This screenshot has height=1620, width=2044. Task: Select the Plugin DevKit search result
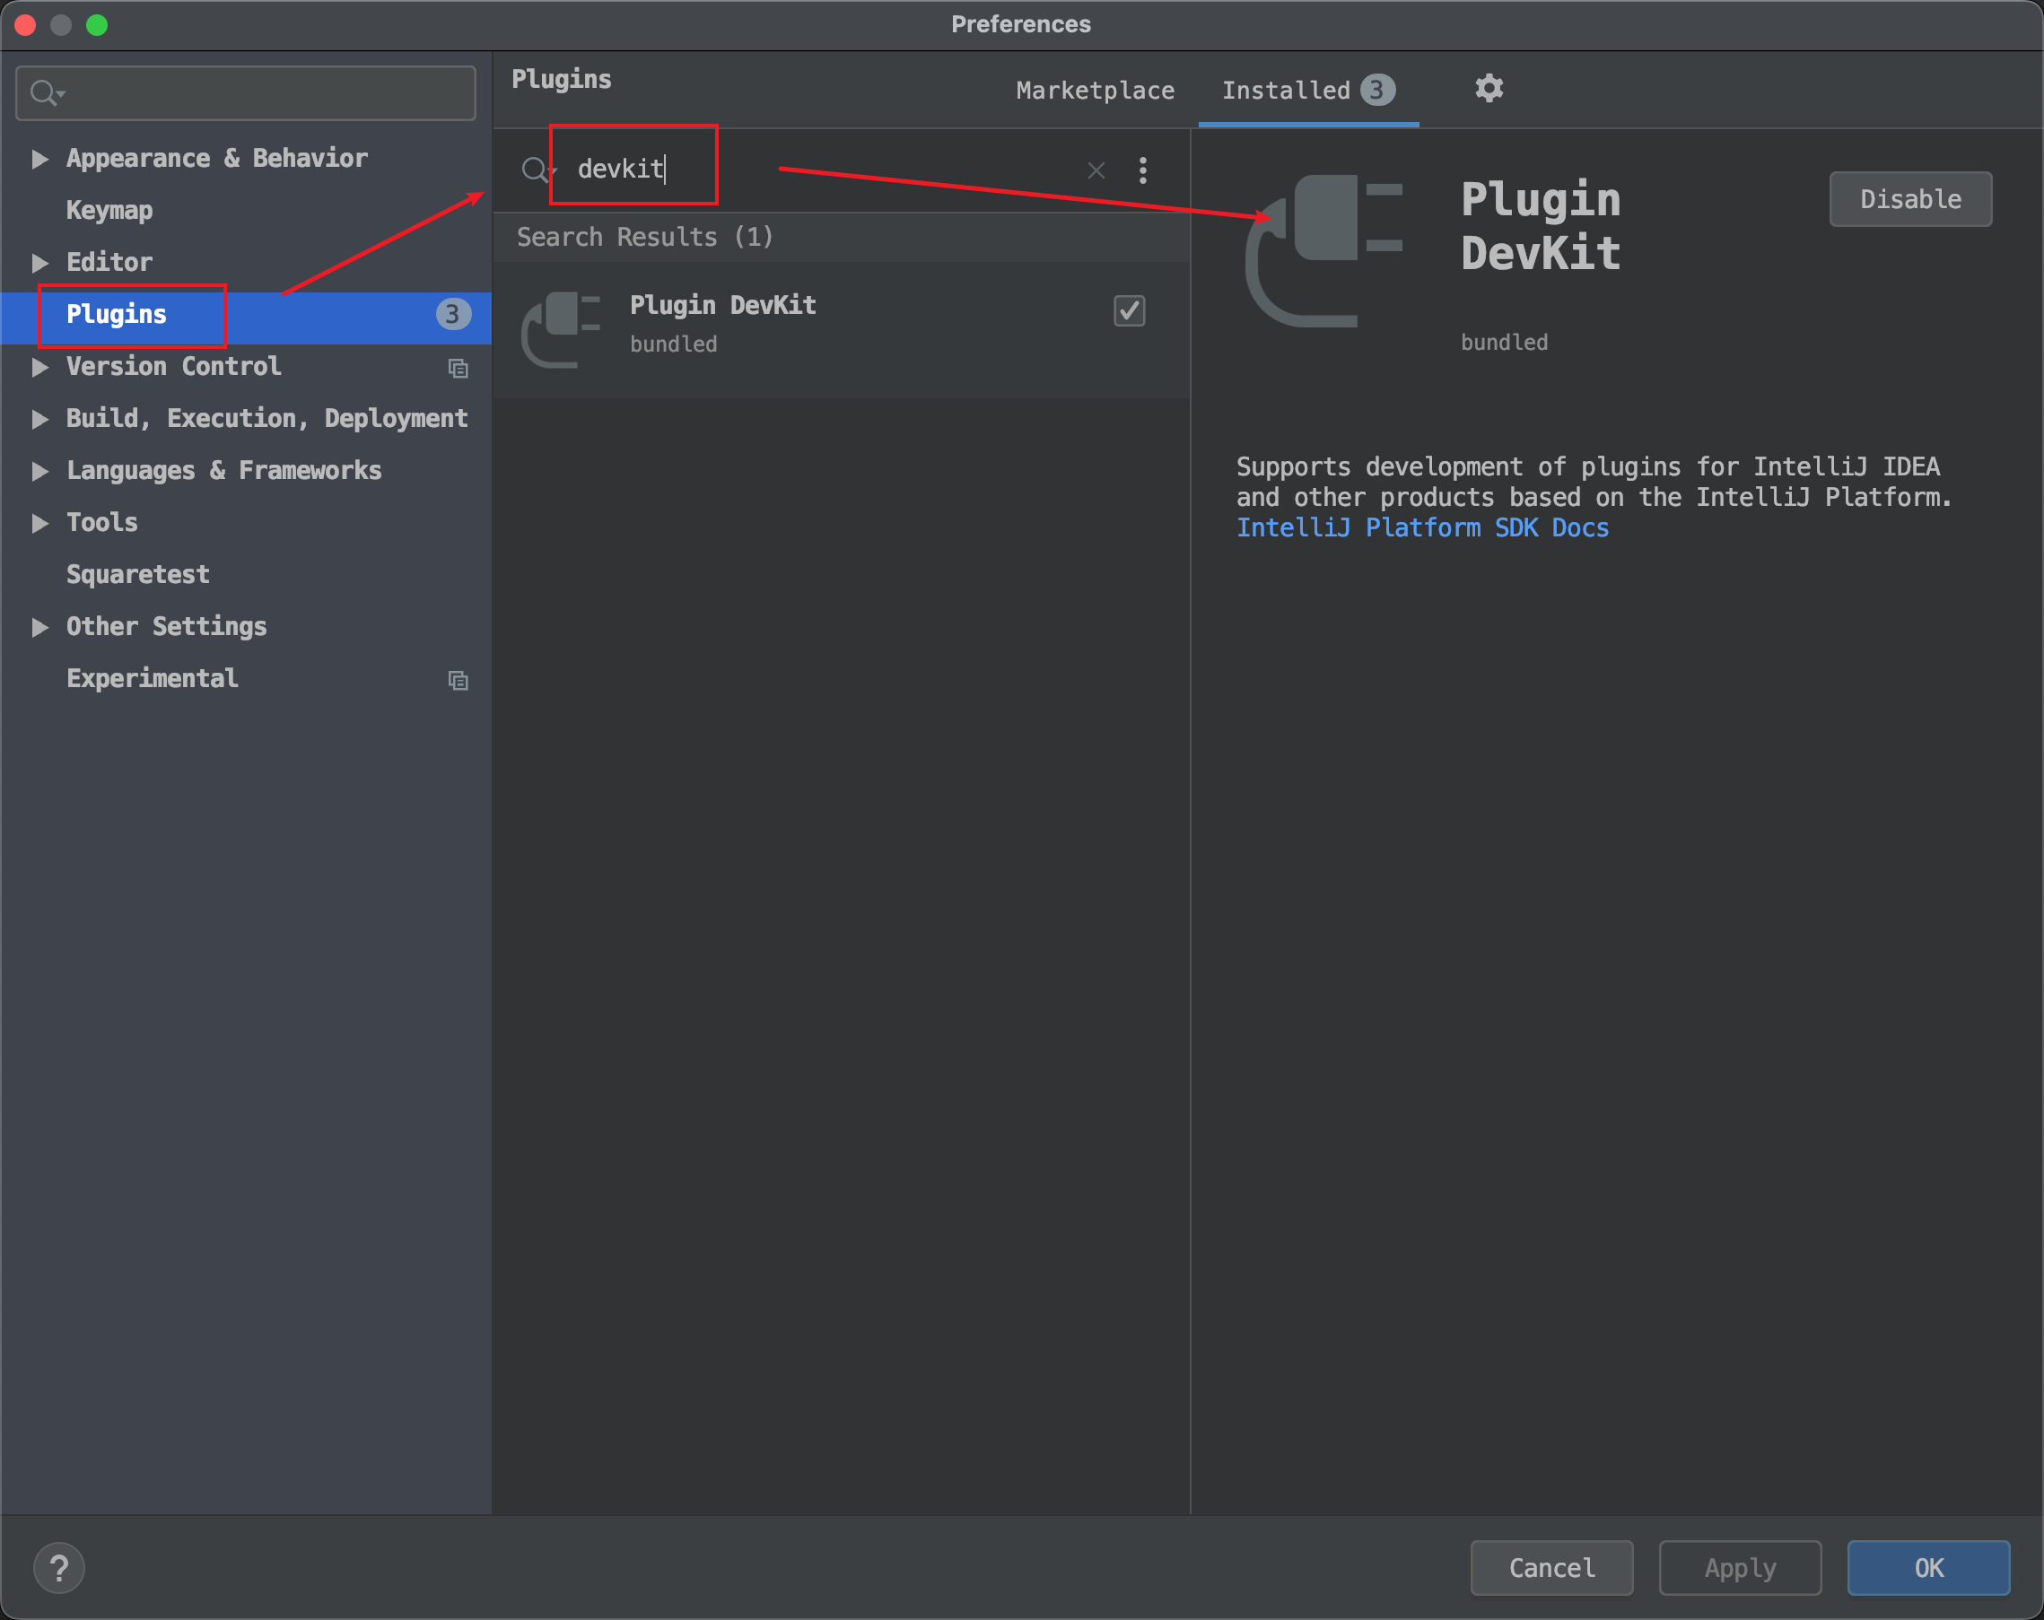(842, 330)
